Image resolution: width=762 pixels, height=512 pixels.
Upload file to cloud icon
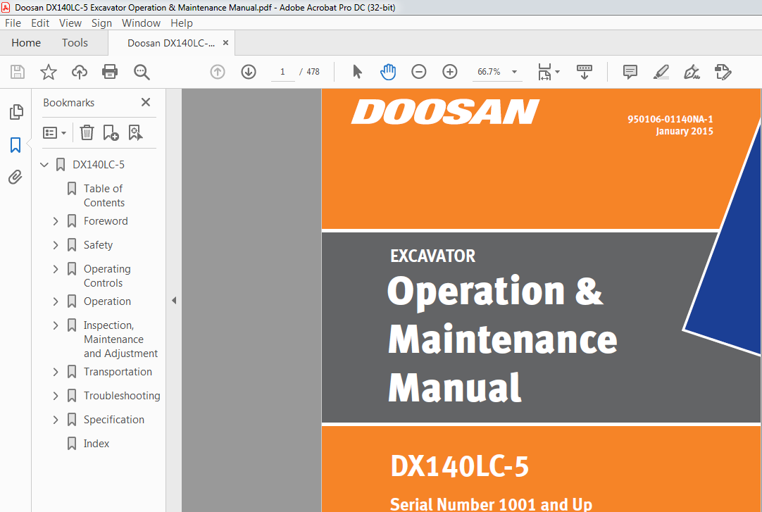(79, 72)
